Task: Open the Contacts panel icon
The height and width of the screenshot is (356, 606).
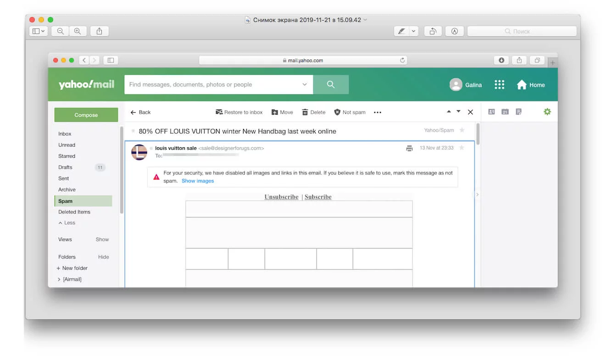Action: click(x=491, y=111)
